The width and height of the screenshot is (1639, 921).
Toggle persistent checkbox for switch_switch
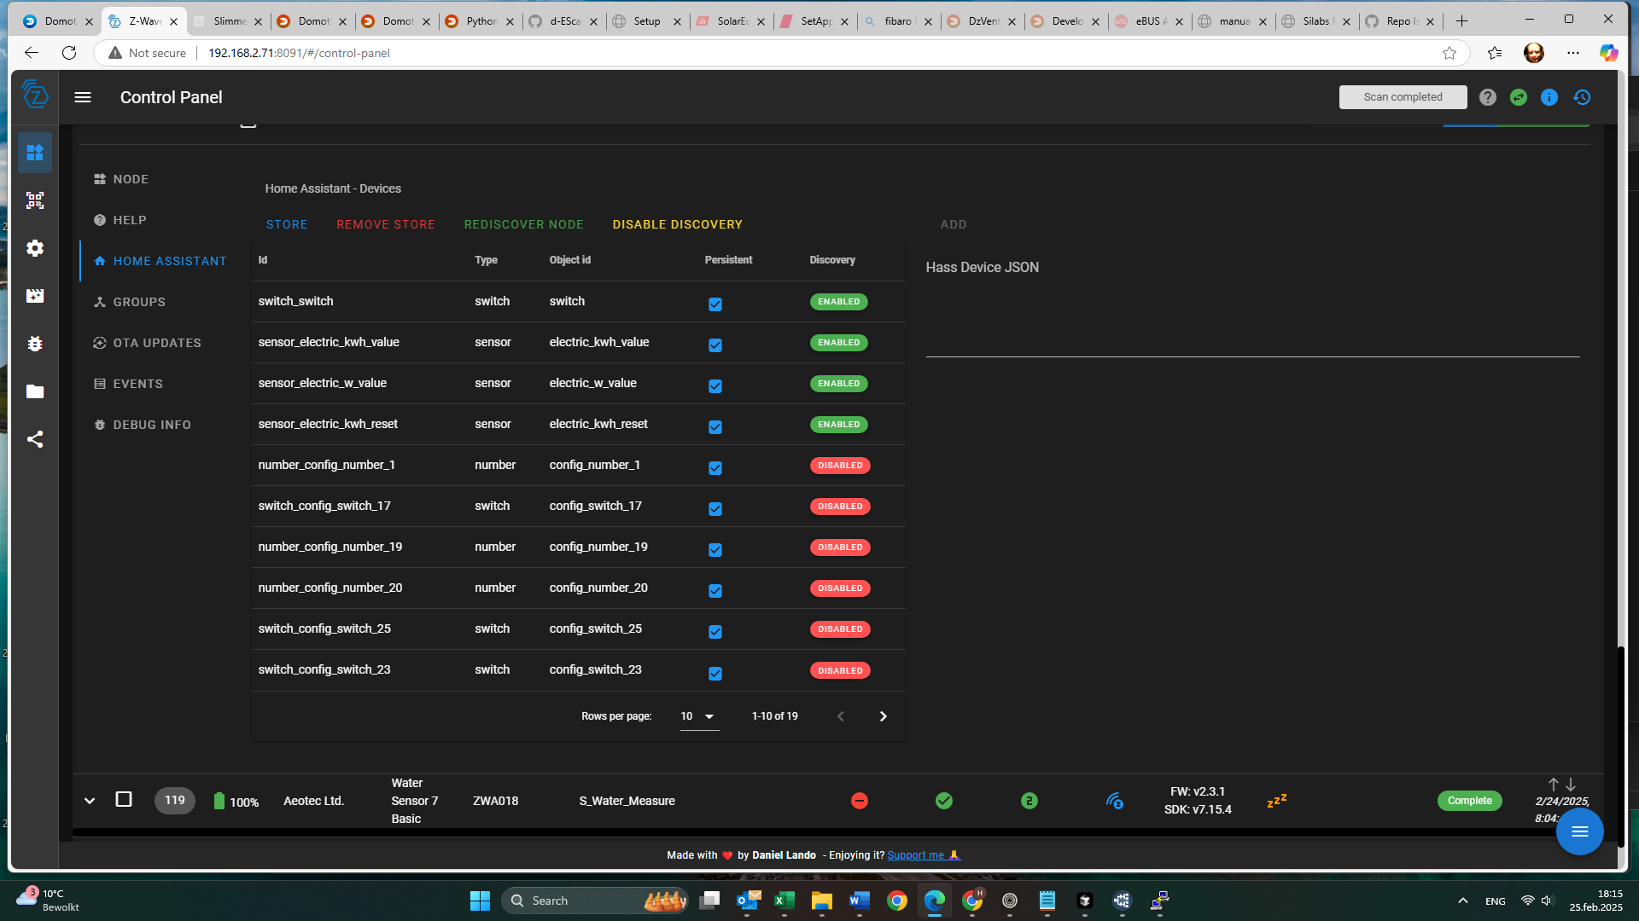coord(715,304)
